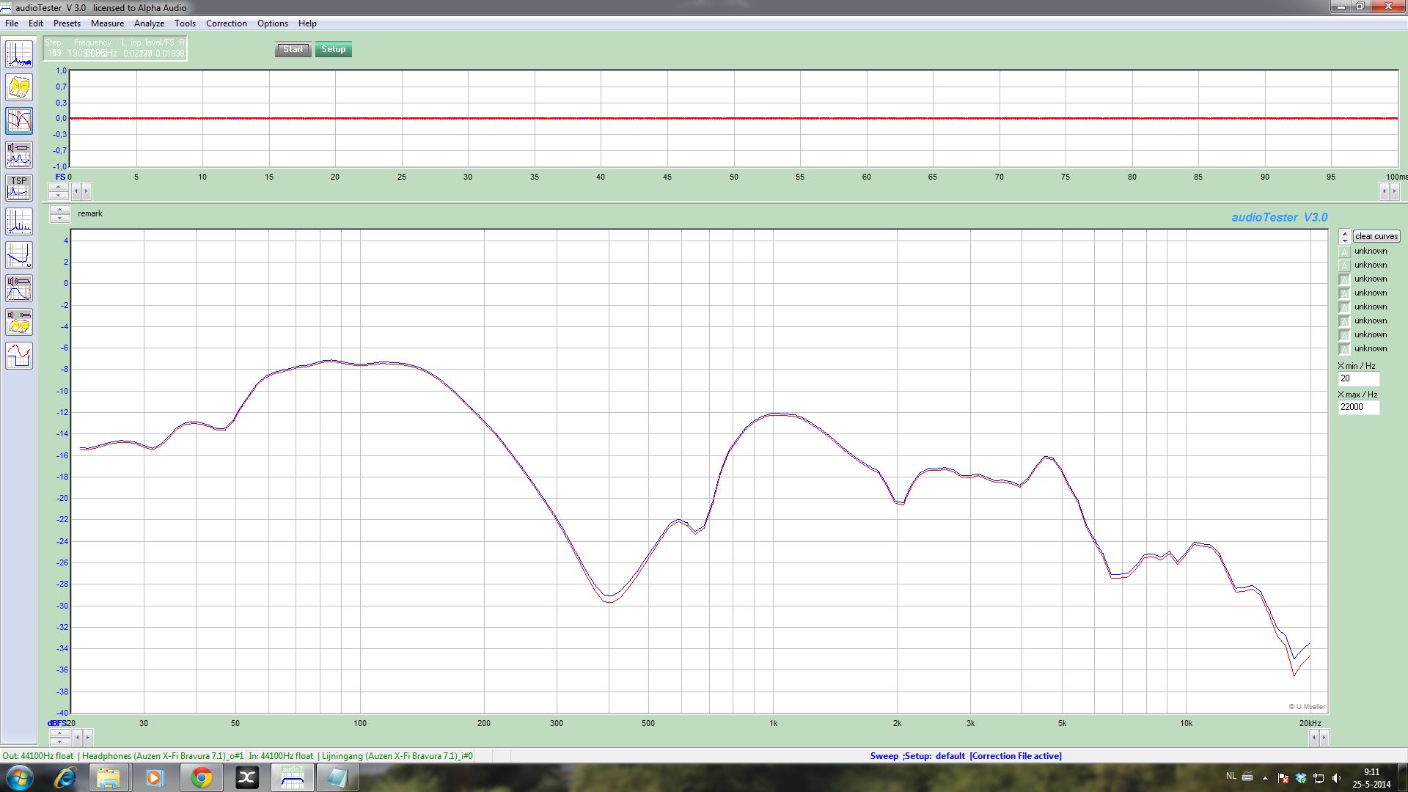Screen dimensions: 1408x792
Task: Open the speaker waterfall decay icon
Action: coord(19,322)
